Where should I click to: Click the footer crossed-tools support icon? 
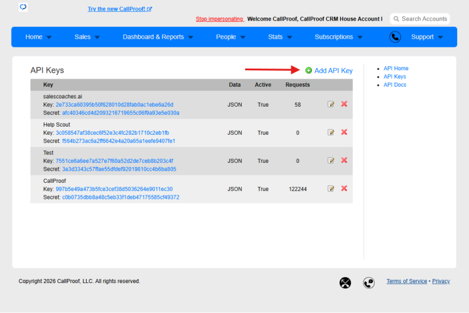click(345, 283)
